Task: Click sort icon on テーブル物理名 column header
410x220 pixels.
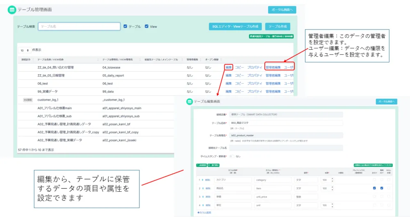Action: click(x=139, y=60)
